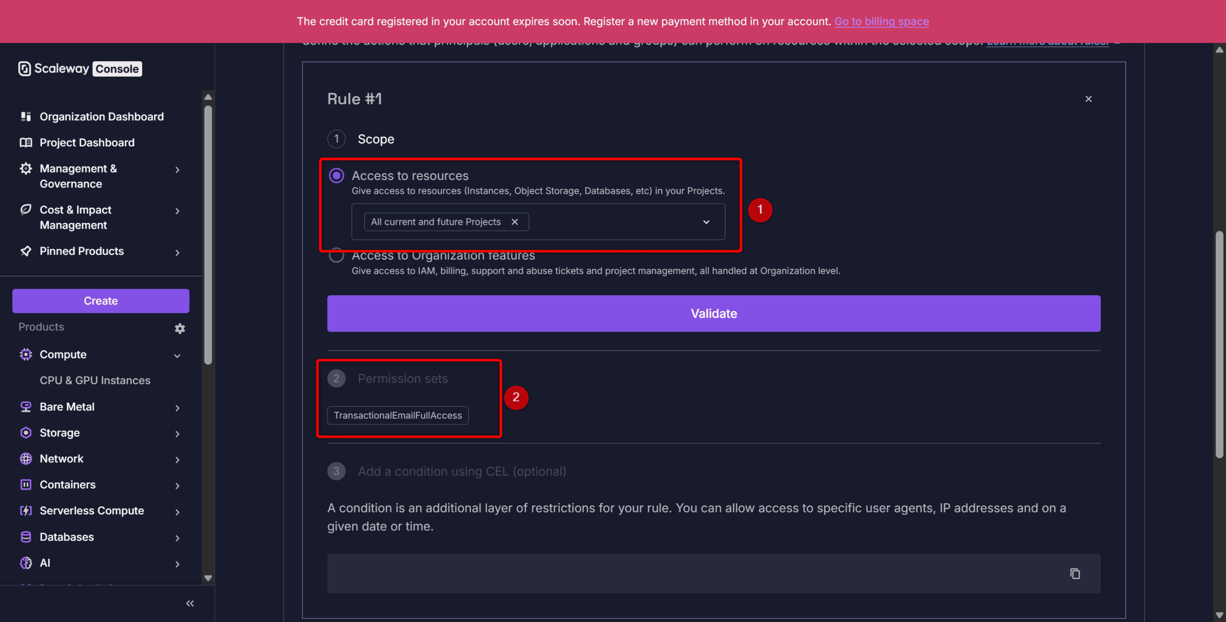This screenshot has height=622, width=1226.
Task: Open Organization Dashboard from sidebar
Action: point(102,117)
